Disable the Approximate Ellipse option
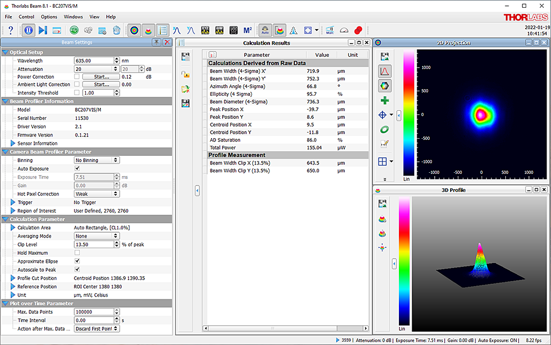This screenshot has height=345, width=551. tap(77, 261)
